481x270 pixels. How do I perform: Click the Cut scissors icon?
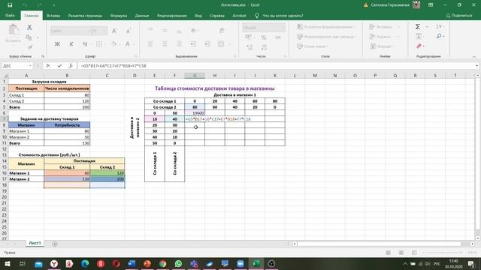[x=29, y=27]
